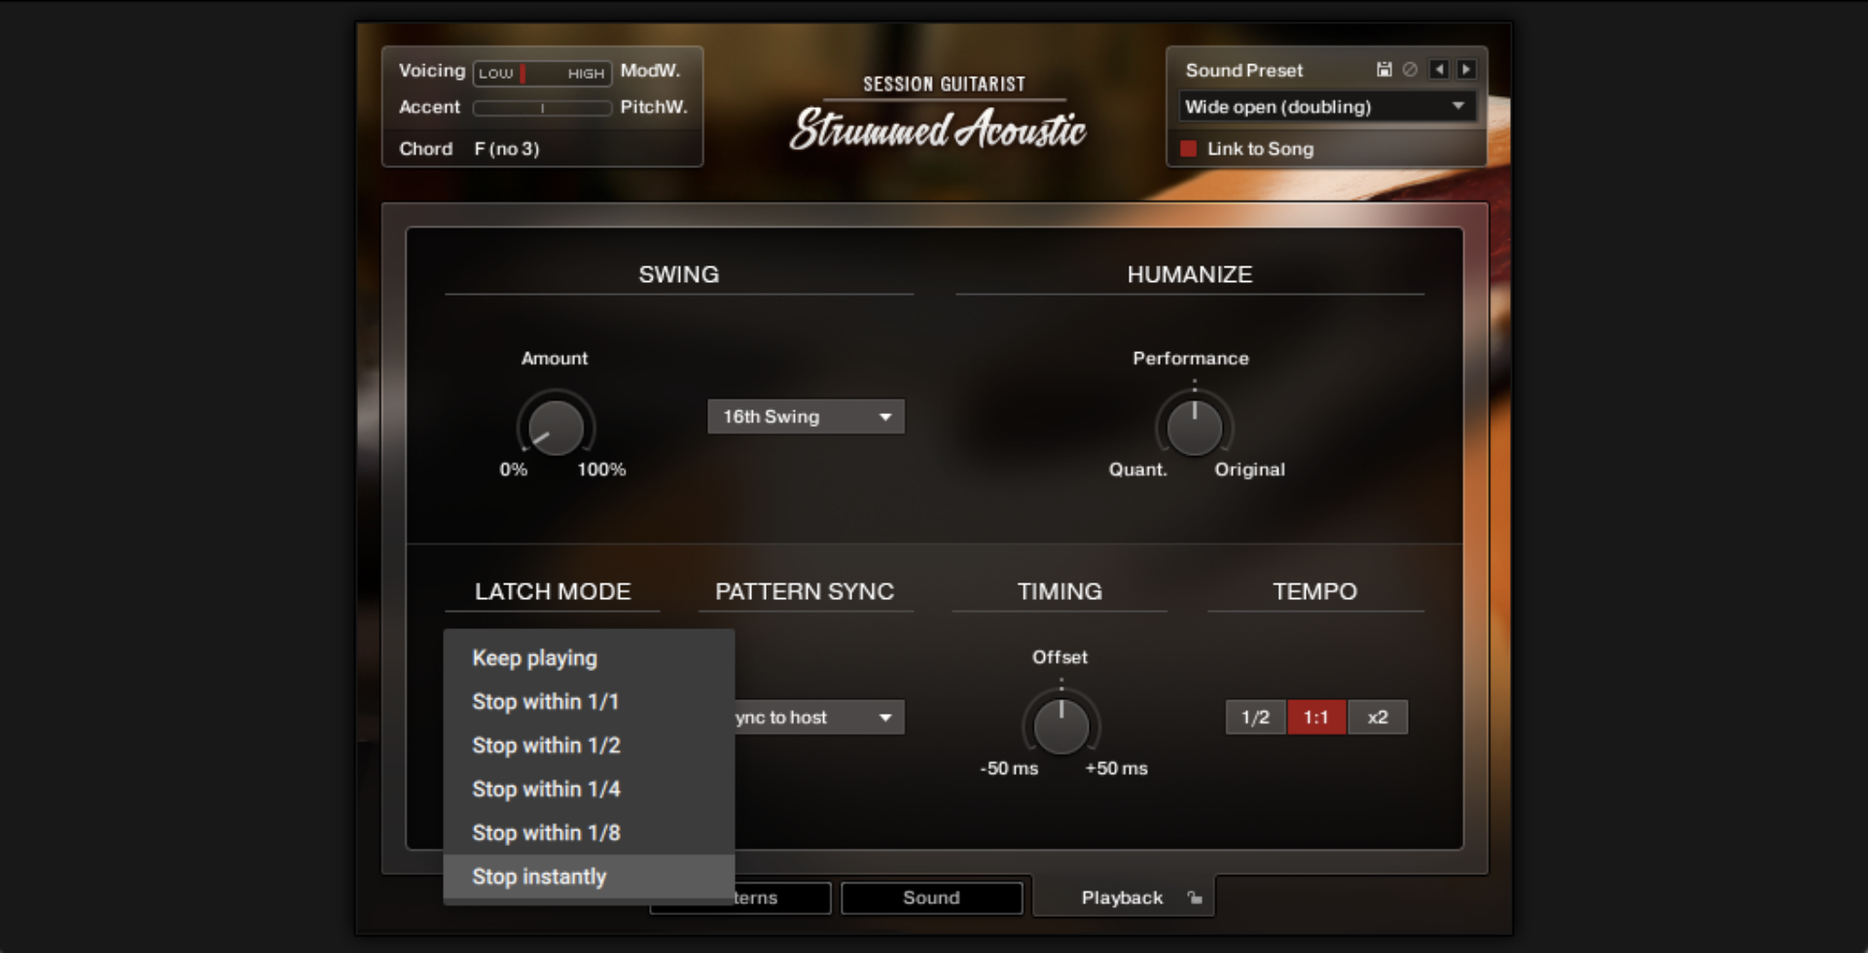Select Stop instantly latch mode

click(x=539, y=876)
